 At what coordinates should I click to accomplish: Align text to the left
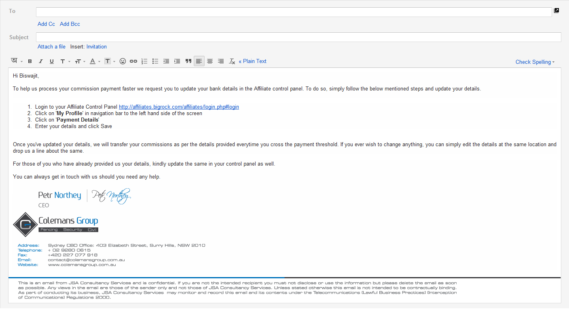pyautogui.click(x=199, y=61)
